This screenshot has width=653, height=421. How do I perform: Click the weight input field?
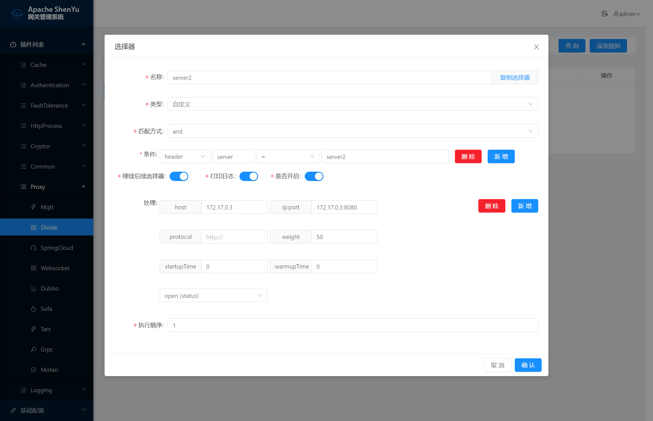[344, 237]
